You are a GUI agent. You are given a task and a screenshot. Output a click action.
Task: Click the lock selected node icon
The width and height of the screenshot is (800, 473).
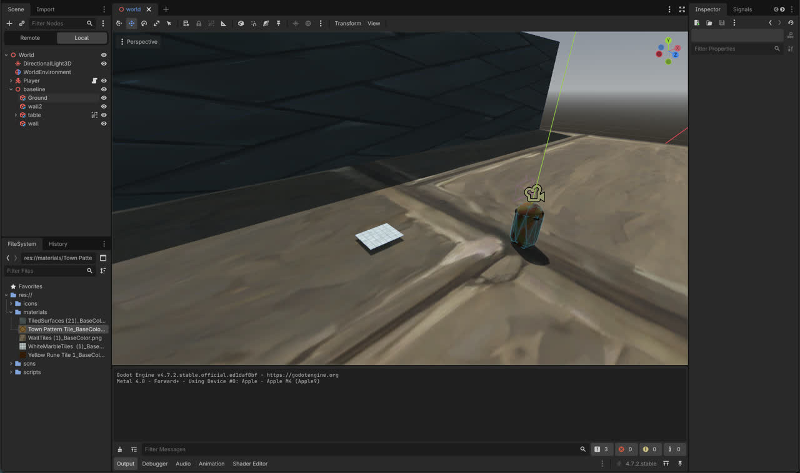199,23
